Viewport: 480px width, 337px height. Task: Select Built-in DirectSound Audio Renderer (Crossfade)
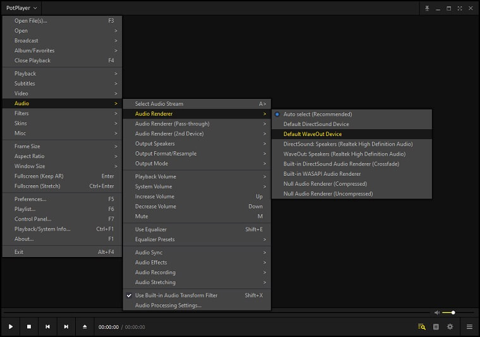pyautogui.click(x=352, y=164)
